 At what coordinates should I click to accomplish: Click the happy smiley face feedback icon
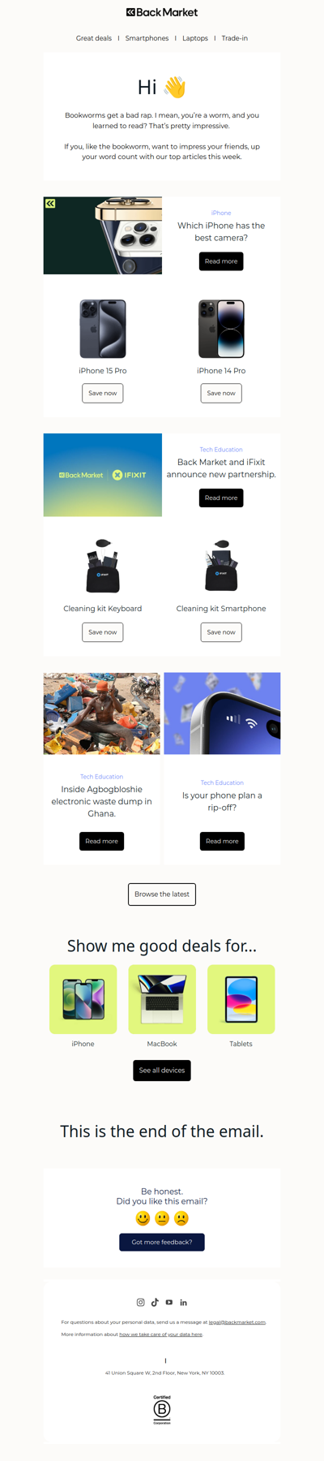(143, 1218)
